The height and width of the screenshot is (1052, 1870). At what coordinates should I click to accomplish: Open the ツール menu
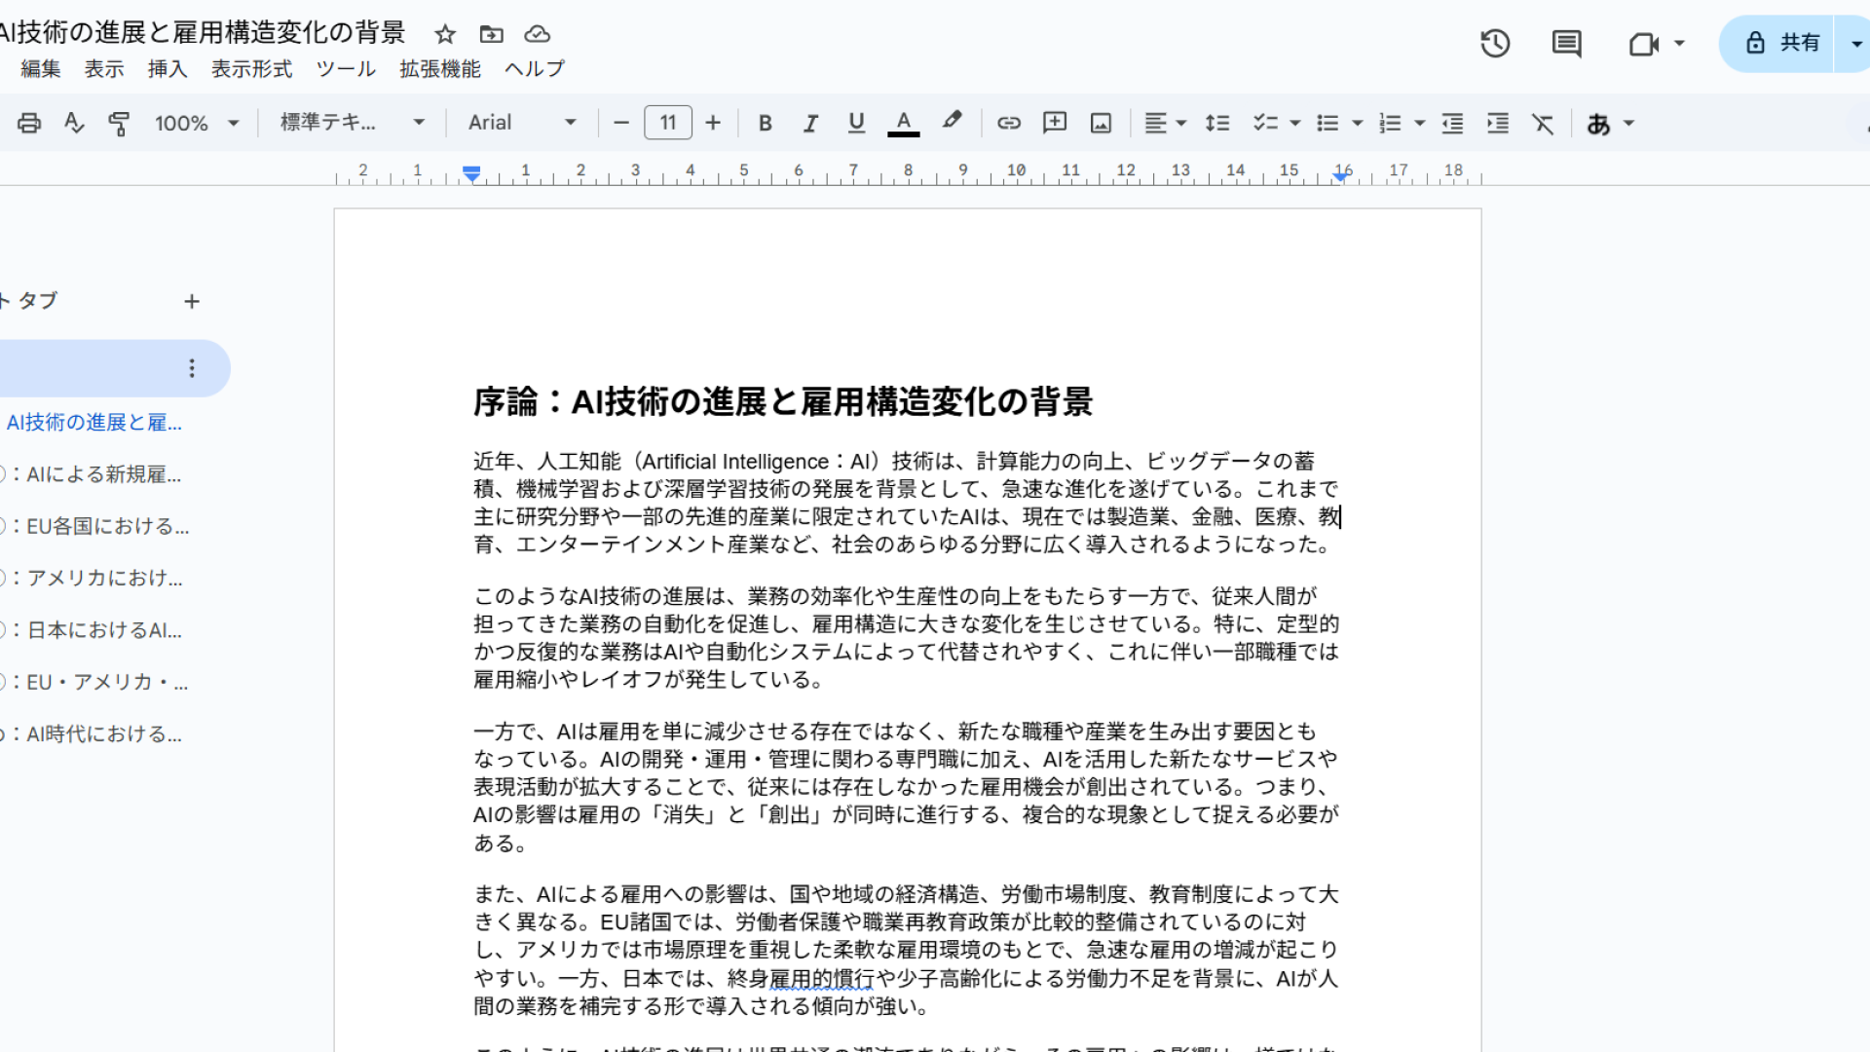(x=346, y=68)
